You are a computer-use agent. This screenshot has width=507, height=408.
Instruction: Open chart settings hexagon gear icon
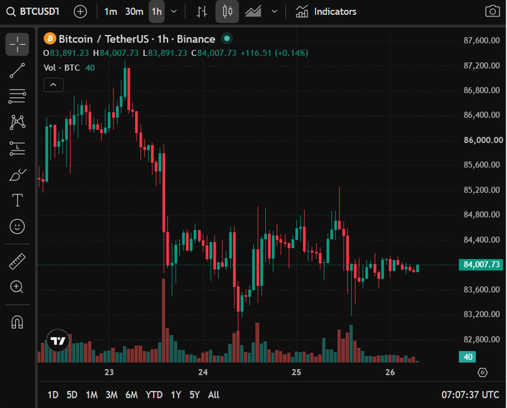[482, 372]
